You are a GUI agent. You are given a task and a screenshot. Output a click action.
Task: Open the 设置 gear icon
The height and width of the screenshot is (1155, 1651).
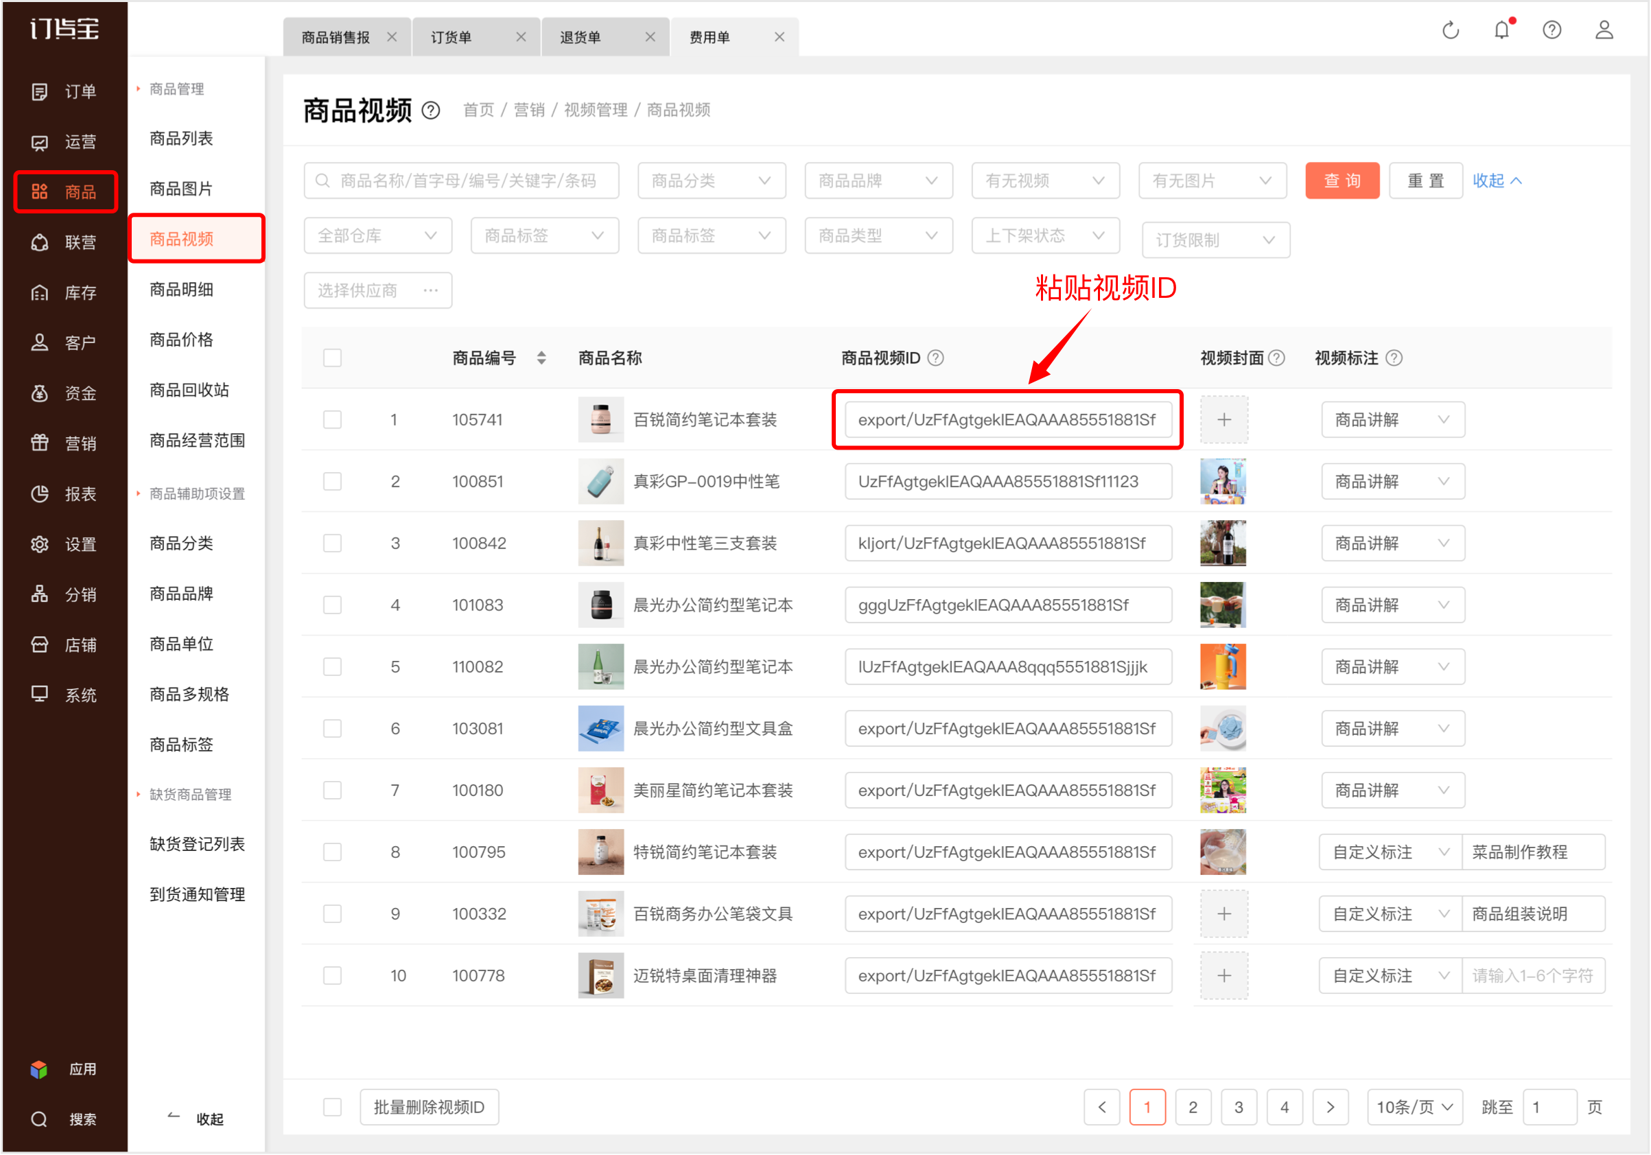pos(40,544)
